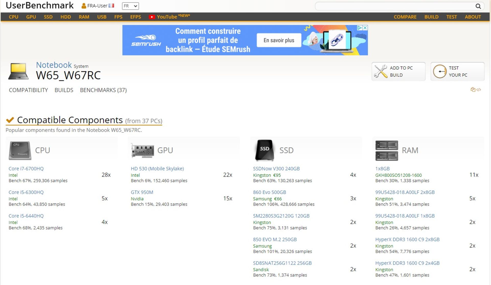Click the search magnifier icon

[478, 6]
